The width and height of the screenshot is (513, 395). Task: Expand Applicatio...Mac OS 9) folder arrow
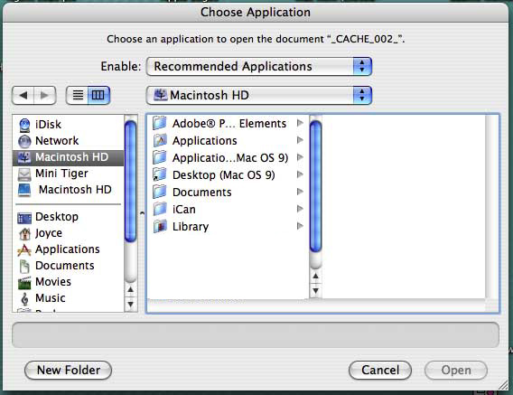point(300,157)
